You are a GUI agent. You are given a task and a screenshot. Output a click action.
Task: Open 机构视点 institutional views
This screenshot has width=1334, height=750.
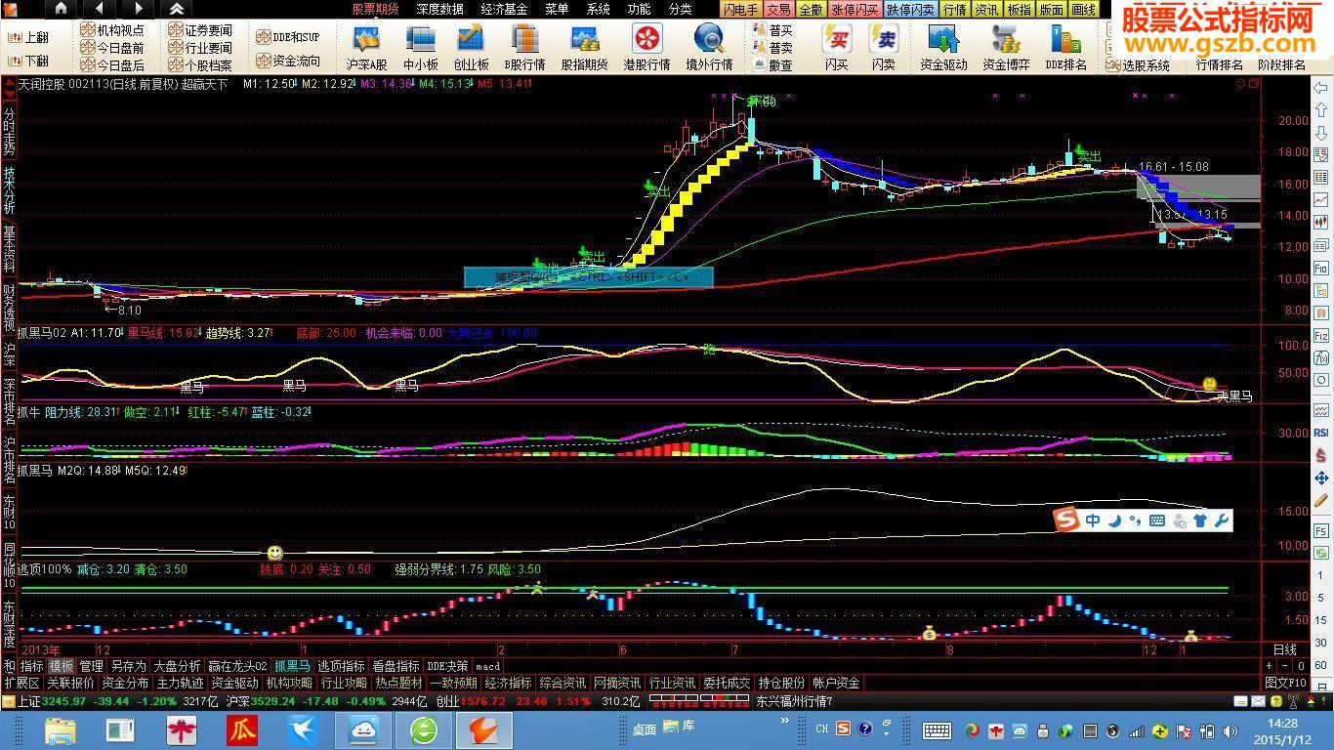click(112, 30)
